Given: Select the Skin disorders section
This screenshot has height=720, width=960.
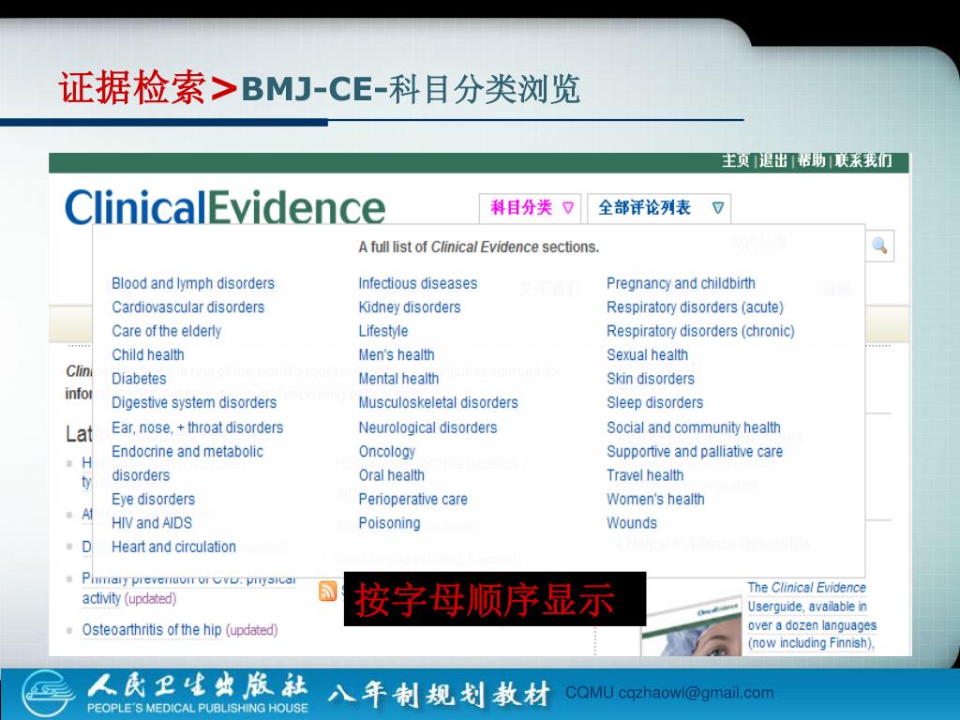Looking at the screenshot, I should [x=651, y=379].
